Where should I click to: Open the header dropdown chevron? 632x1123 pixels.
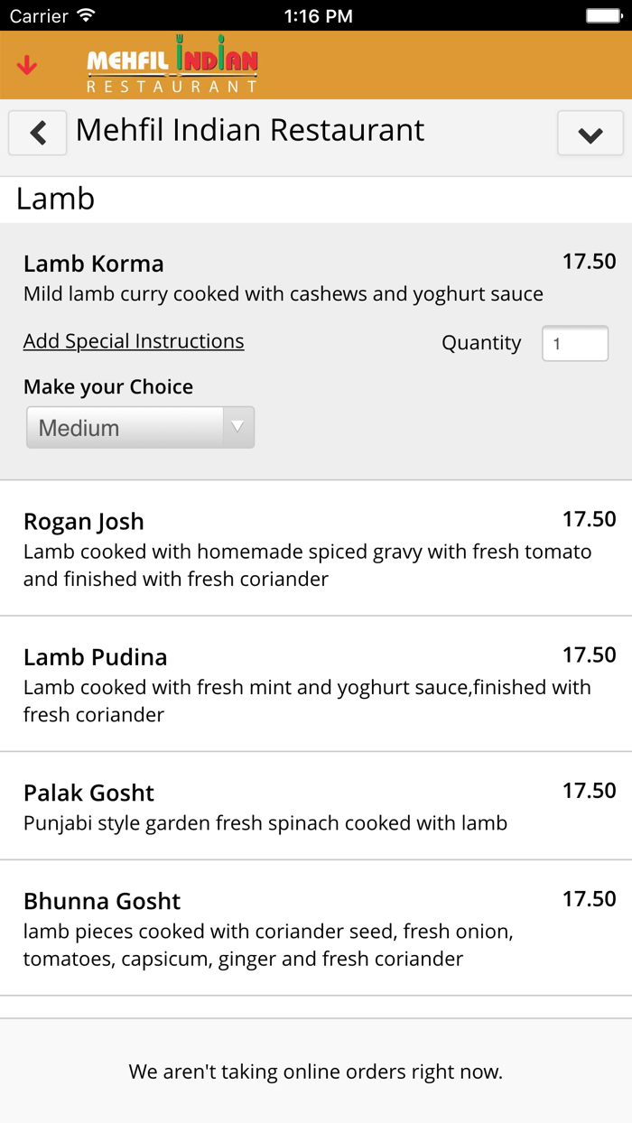point(590,134)
